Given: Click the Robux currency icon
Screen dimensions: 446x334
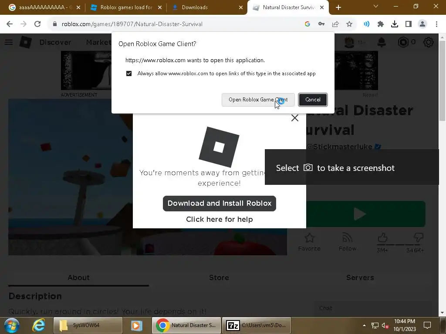Looking at the screenshot, I should (x=403, y=42).
